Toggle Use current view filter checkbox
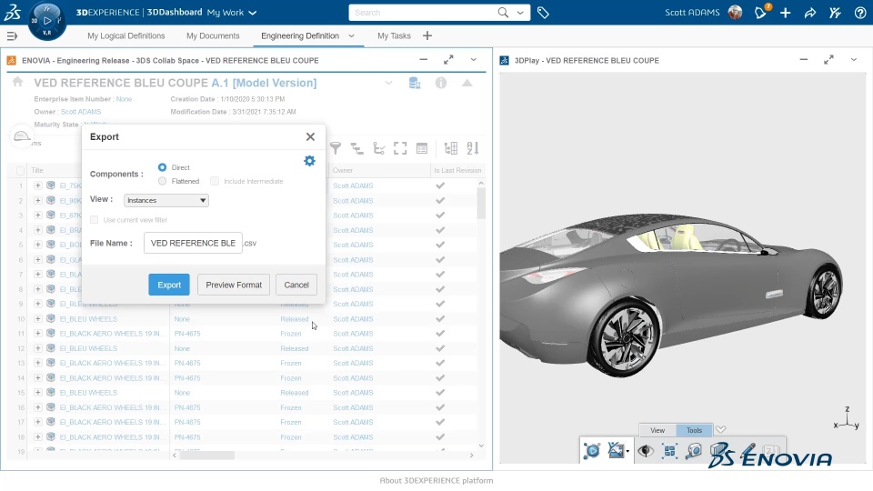 click(94, 220)
